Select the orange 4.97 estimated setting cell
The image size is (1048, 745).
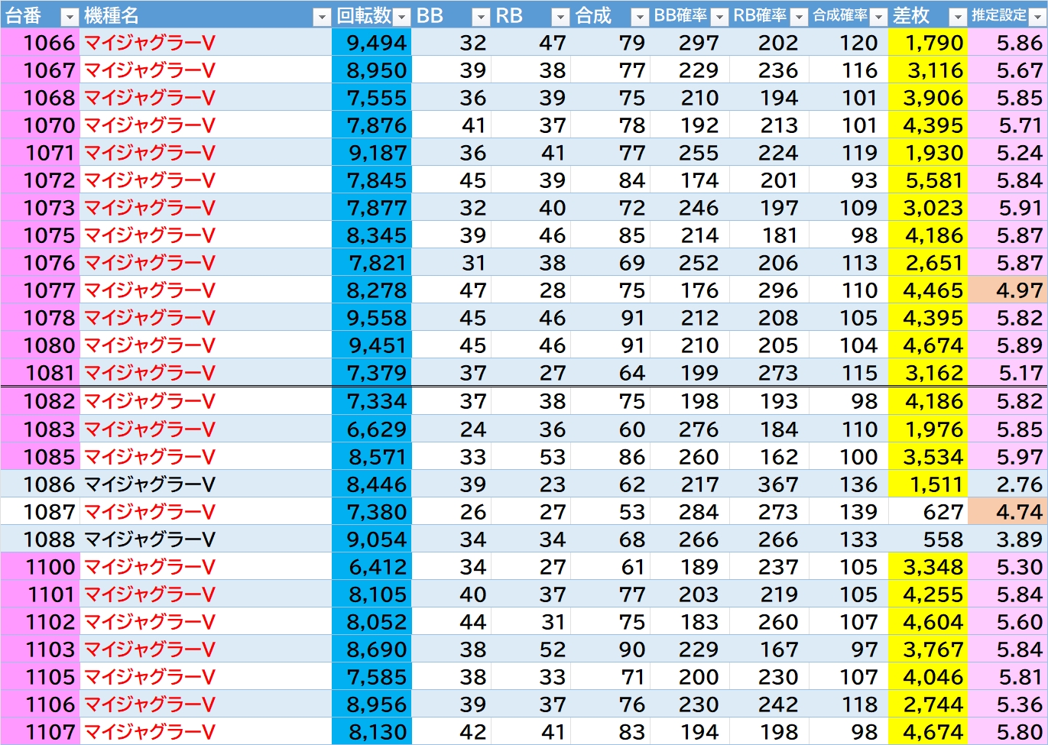1007,290
